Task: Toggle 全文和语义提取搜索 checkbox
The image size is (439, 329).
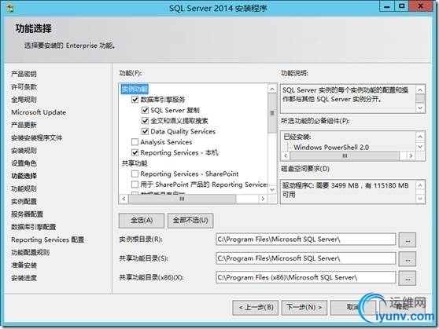Action: tap(145, 121)
